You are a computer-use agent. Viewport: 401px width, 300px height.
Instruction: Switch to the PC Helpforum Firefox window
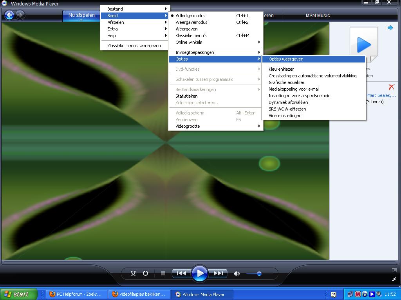[x=76, y=294]
